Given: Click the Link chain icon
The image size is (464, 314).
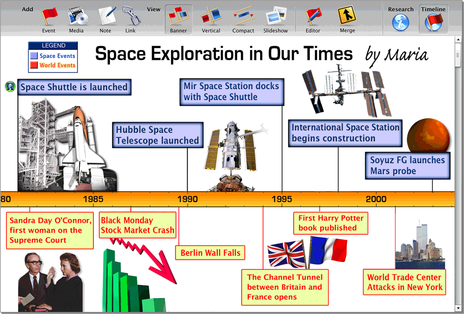Looking at the screenshot, I should tap(131, 17).
